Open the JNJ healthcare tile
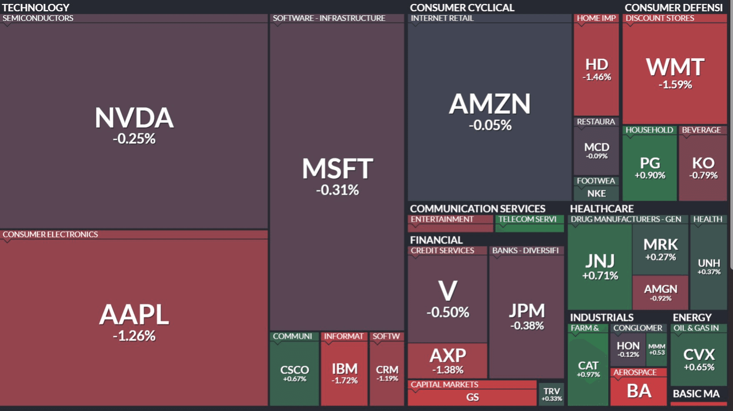Screen dimensions: 733x411 [600, 267]
